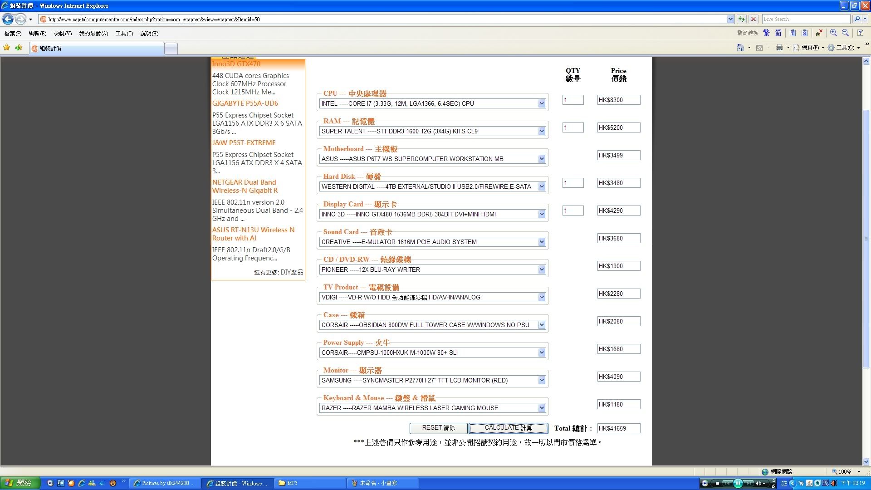Open the 檢視(V) View menu
Viewport: 871px width, 490px height.
coord(63,34)
